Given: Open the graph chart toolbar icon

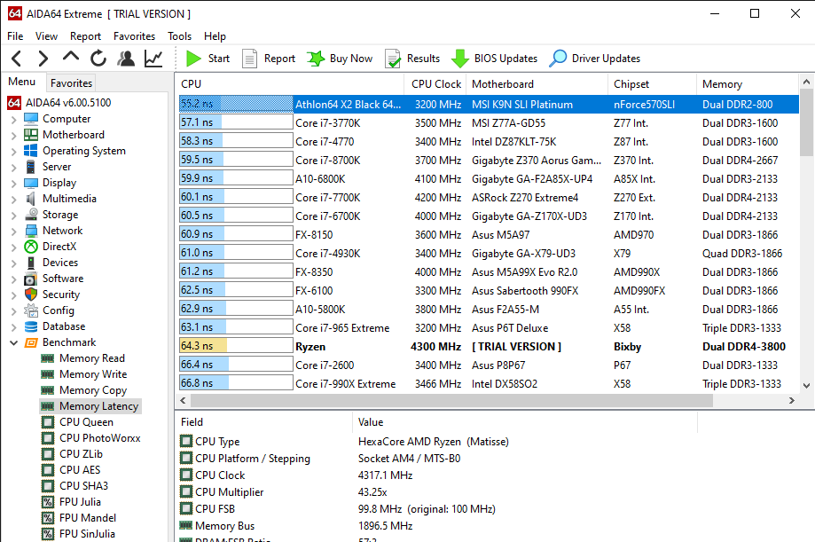Looking at the screenshot, I should point(153,59).
